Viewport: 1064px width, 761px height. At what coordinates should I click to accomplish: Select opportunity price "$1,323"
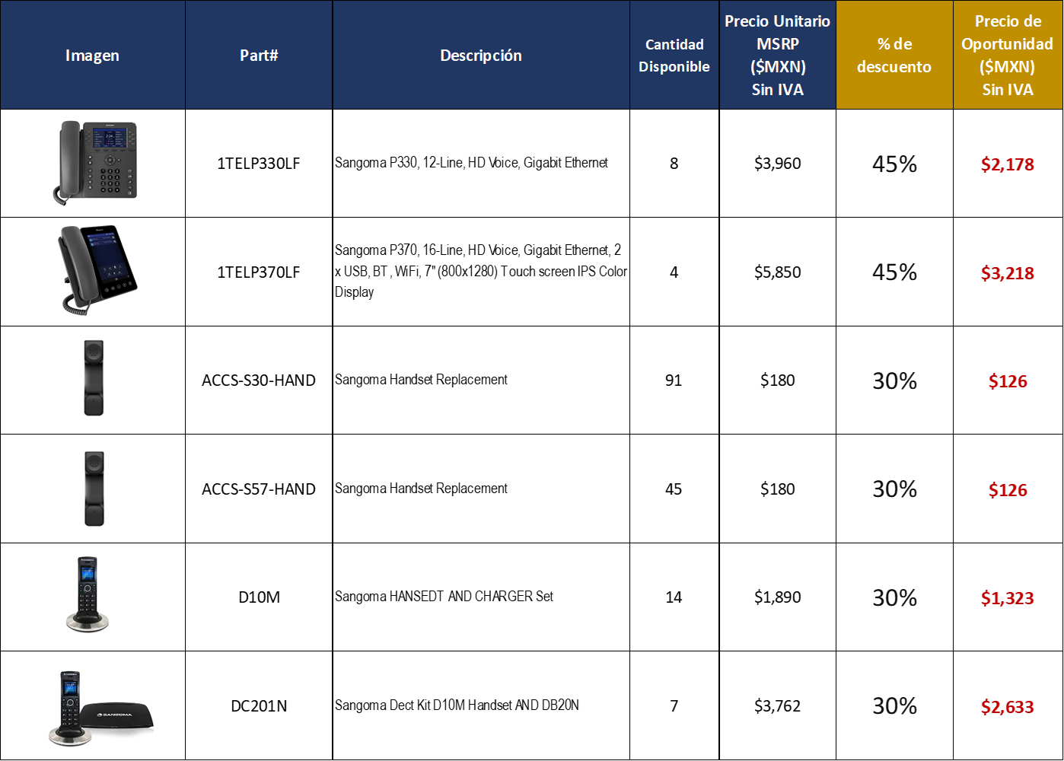tap(1007, 598)
